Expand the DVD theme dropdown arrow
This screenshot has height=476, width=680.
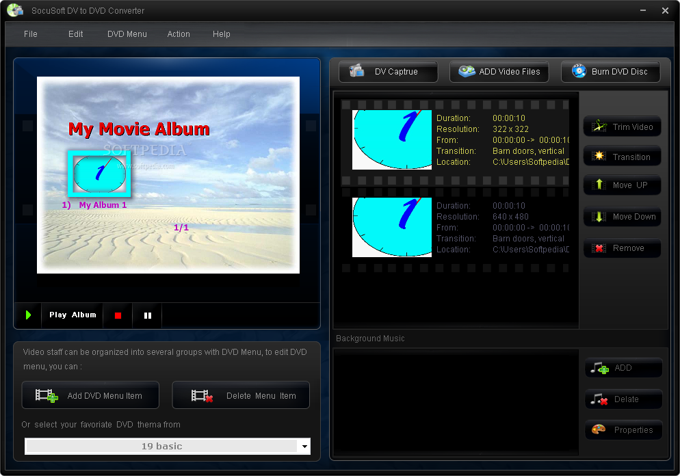point(304,446)
